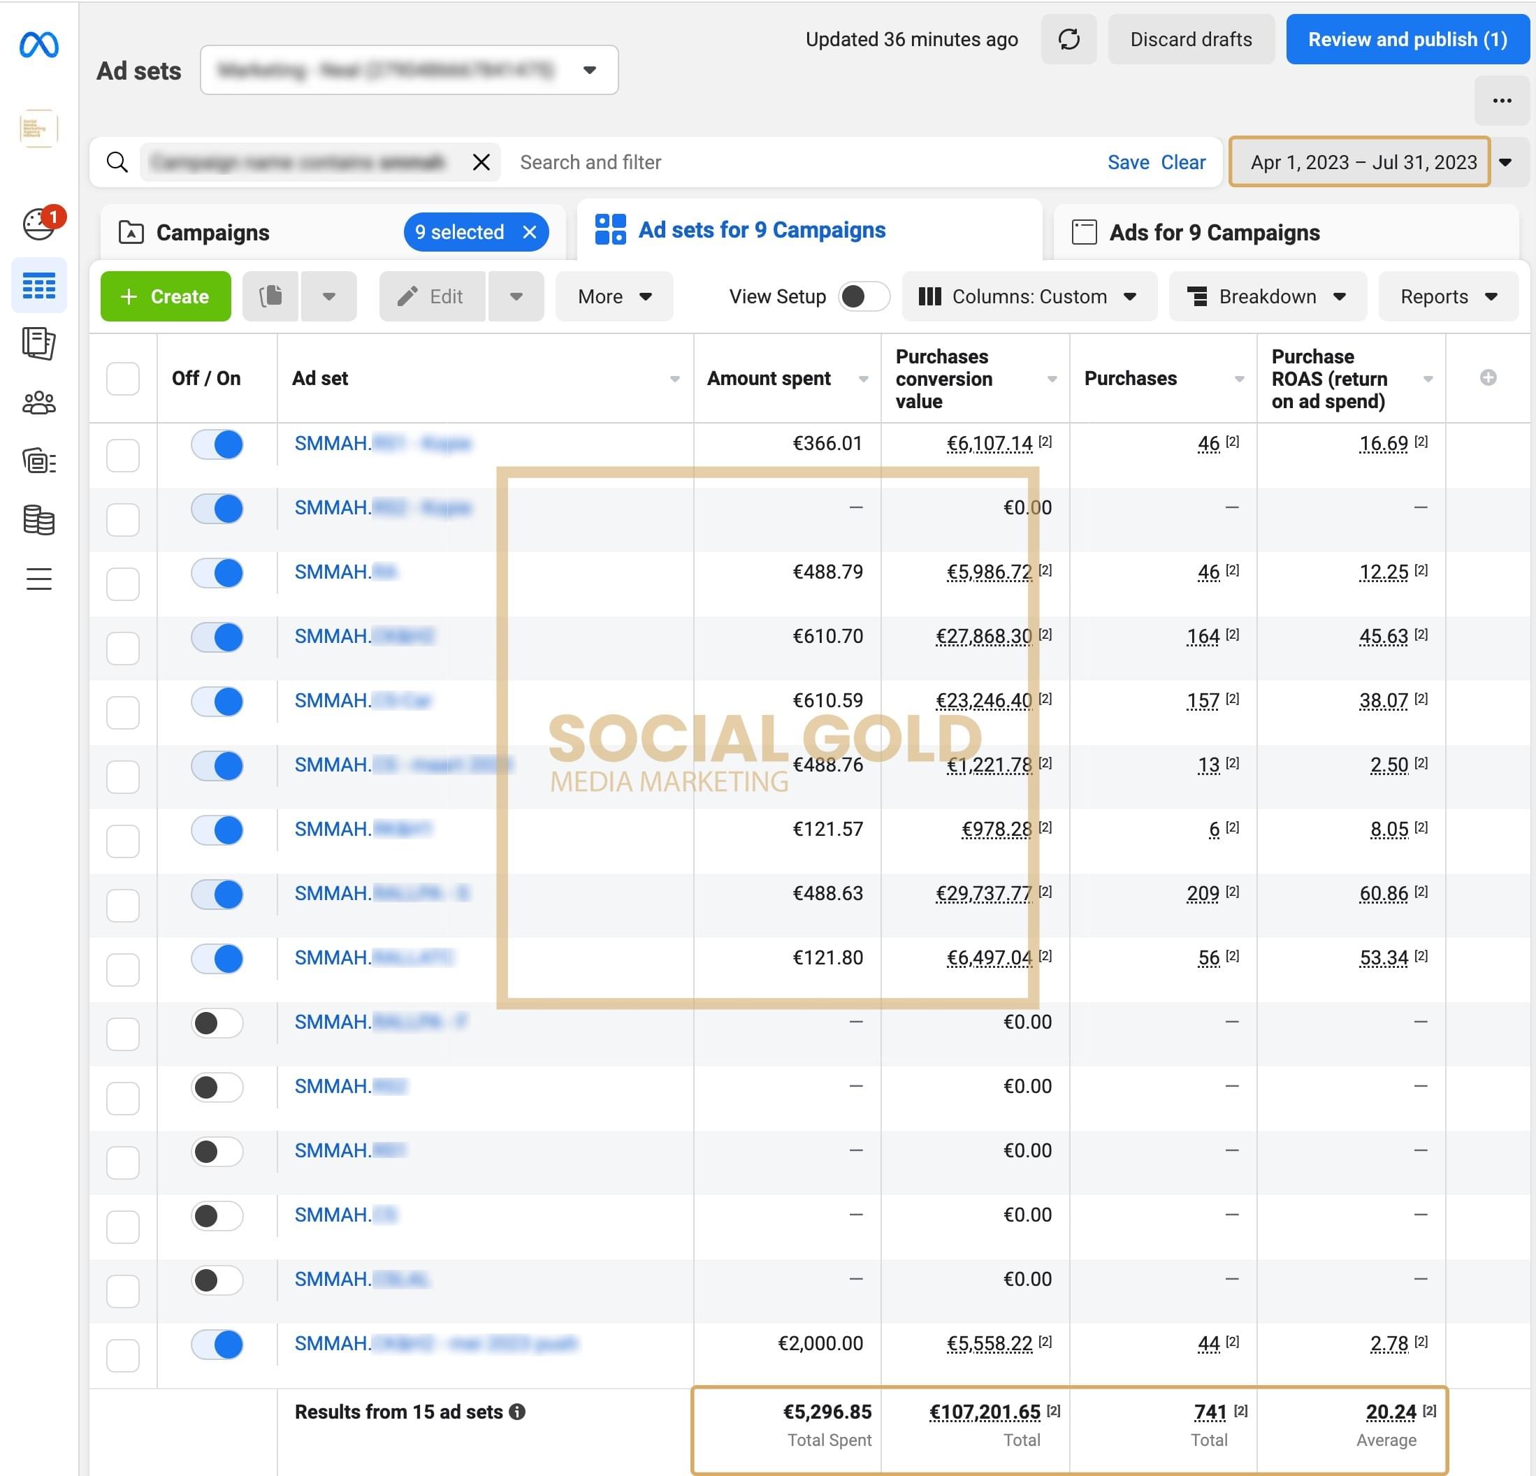Expand the Edit options arrow

516,296
